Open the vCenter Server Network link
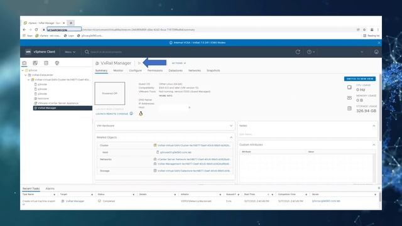Image resolution: width=402 pixels, height=226 pixels. pyautogui.click(x=193, y=159)
